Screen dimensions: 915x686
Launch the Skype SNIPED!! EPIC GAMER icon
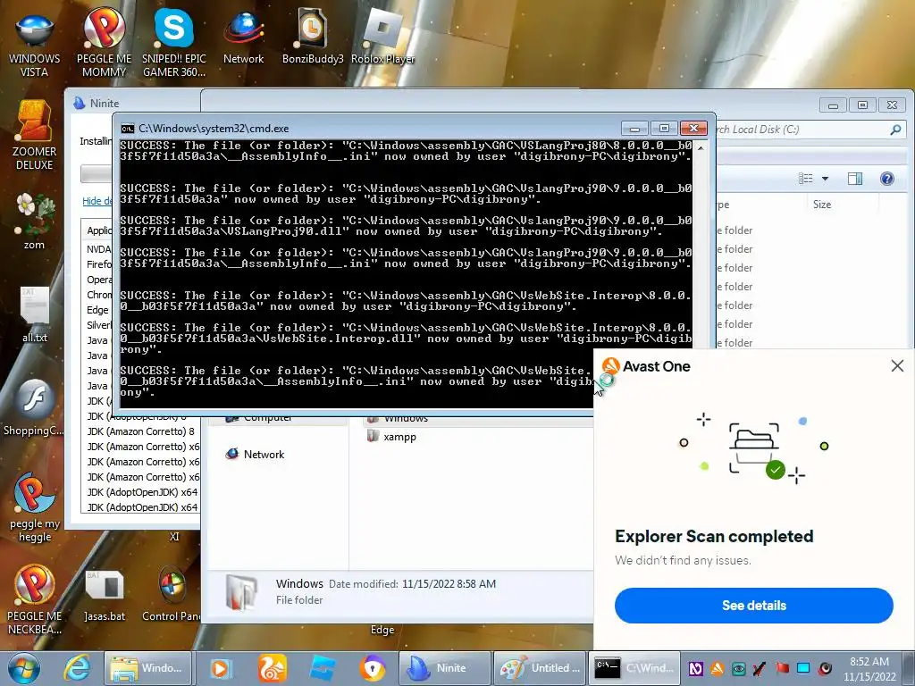coord(174,42)
